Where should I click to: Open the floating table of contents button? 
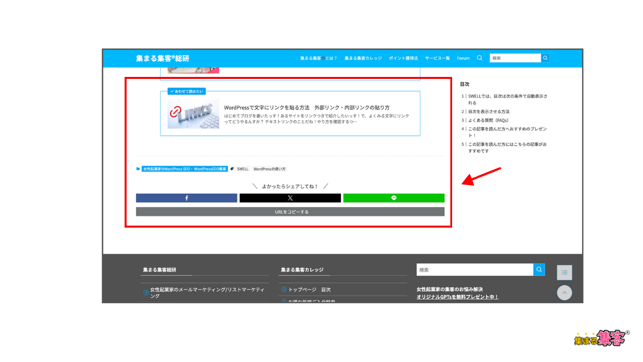[565, 273]
